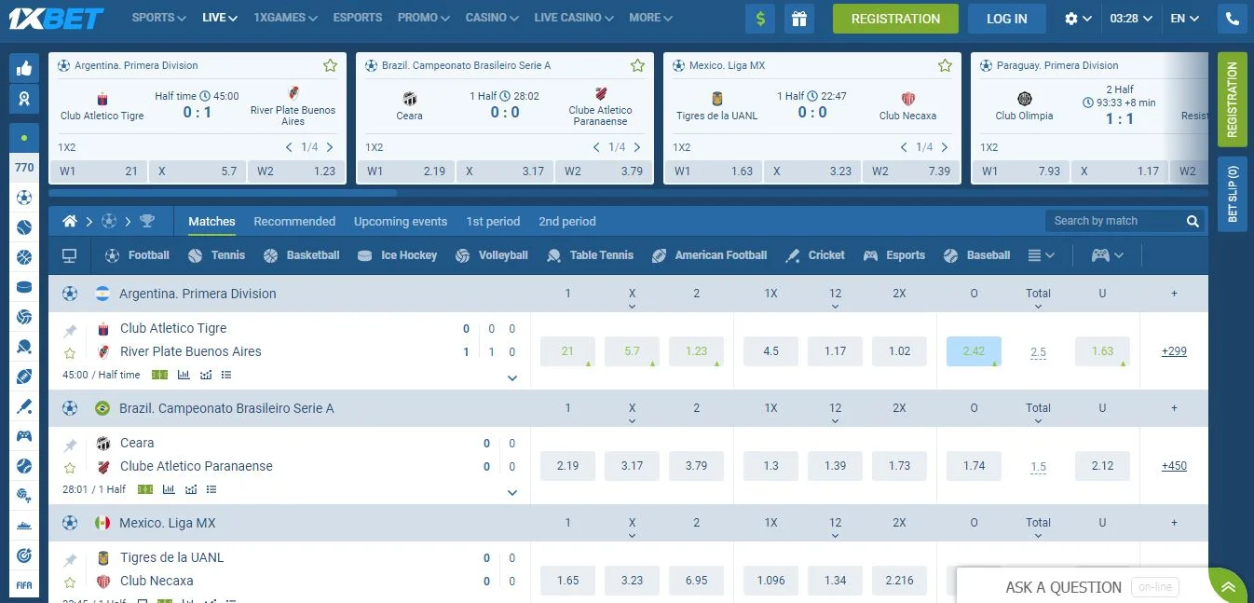Select the football icon in left sidebar
1254x603 pixels.
click(x=24, y=198)
